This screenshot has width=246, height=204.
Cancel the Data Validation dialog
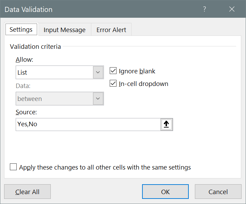tap(218, 192)
